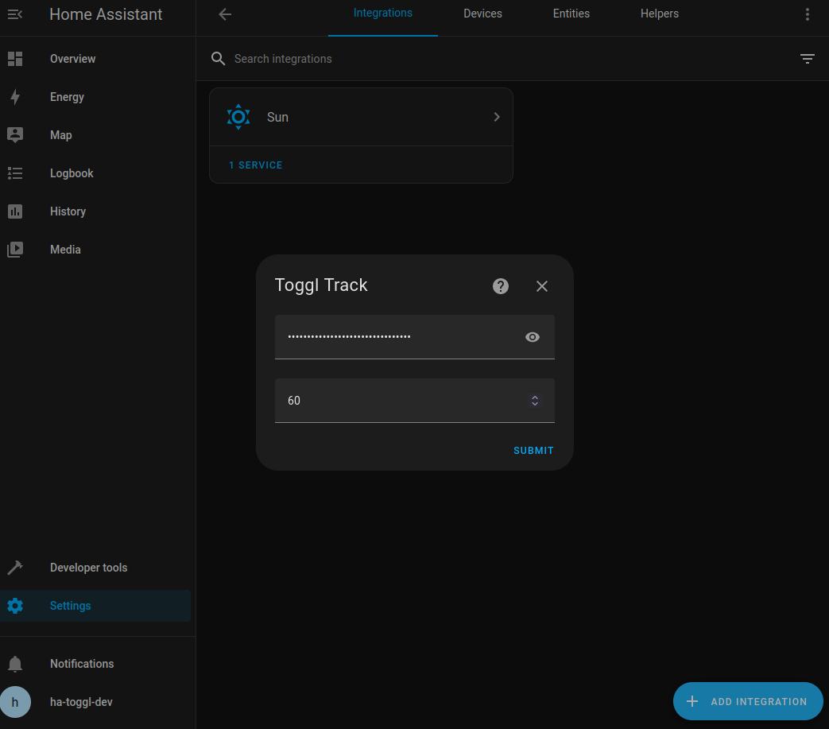Go back with the arrow icon
This screenshot has width=829, height=729.
pyautogui.click(x=225, y=14)
